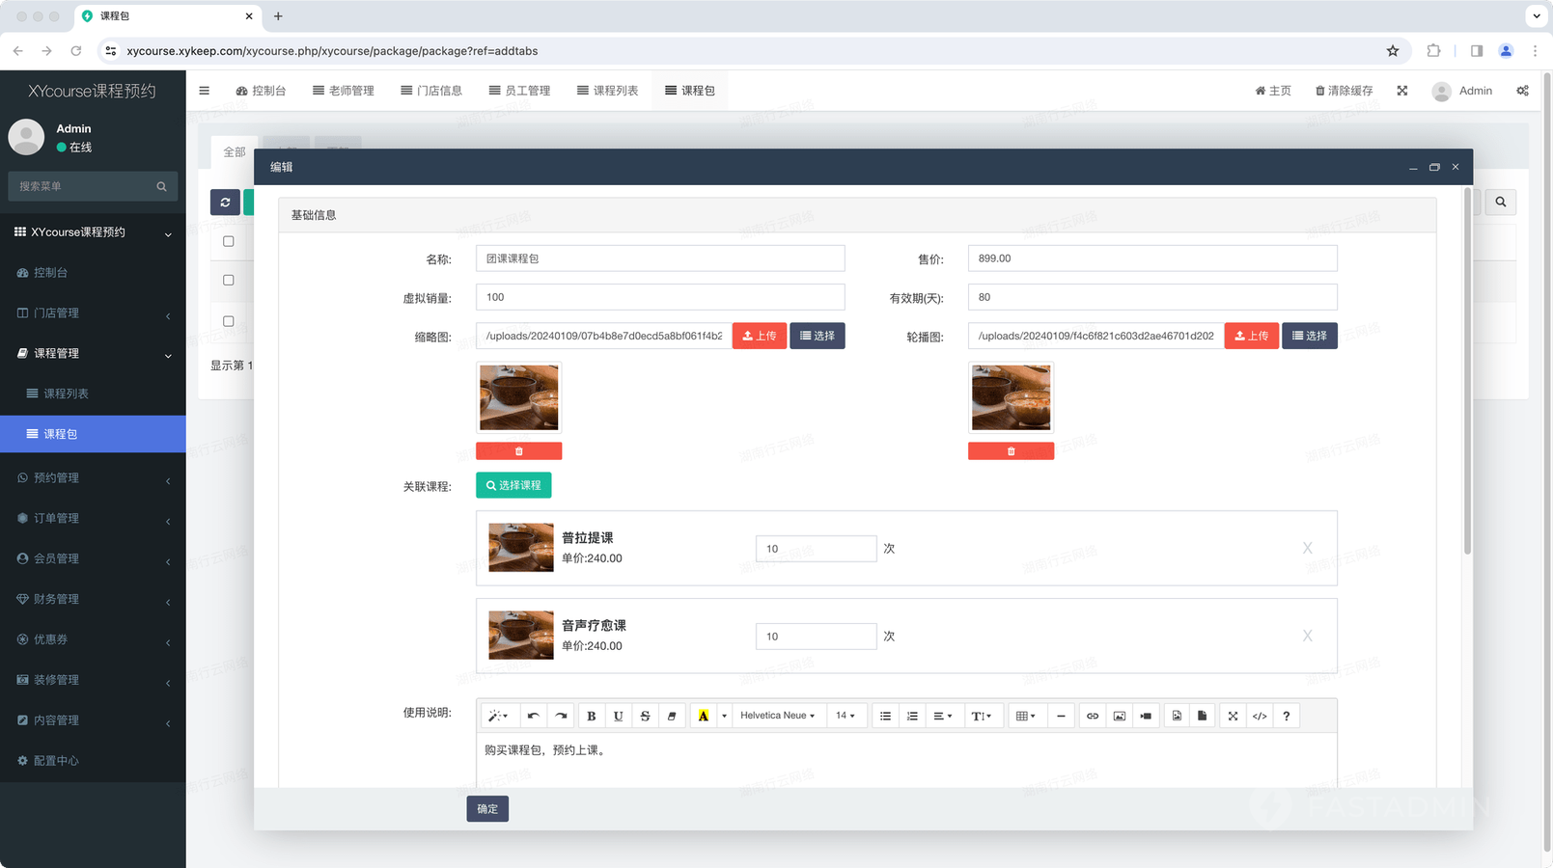Click the strikethrough formatting icon
Viewport: 1553px width, 868px height.
pos(645,716)
